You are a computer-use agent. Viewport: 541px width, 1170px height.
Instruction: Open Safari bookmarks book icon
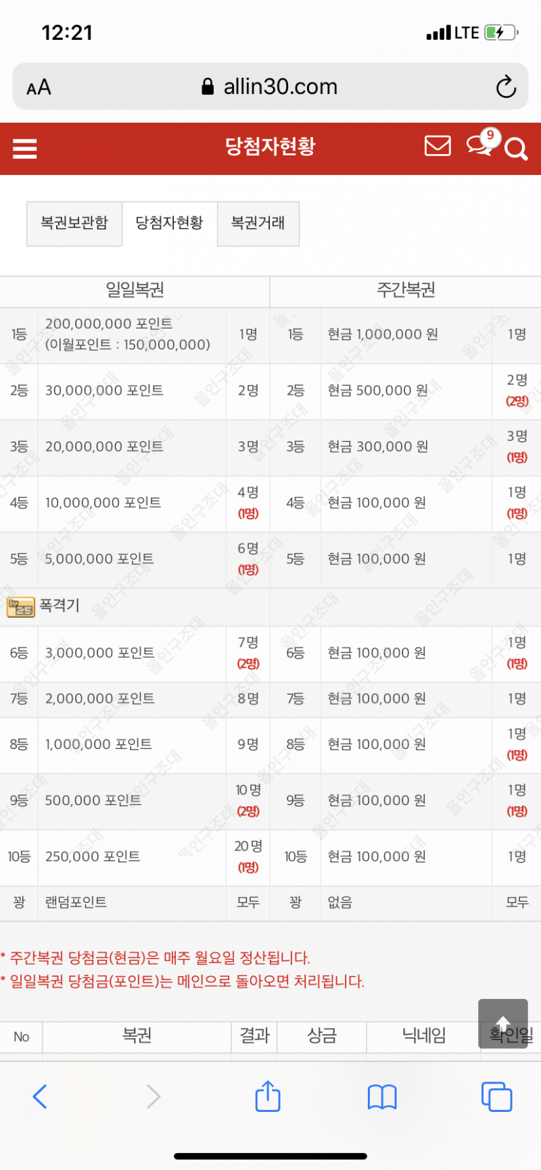point(382,1097)
